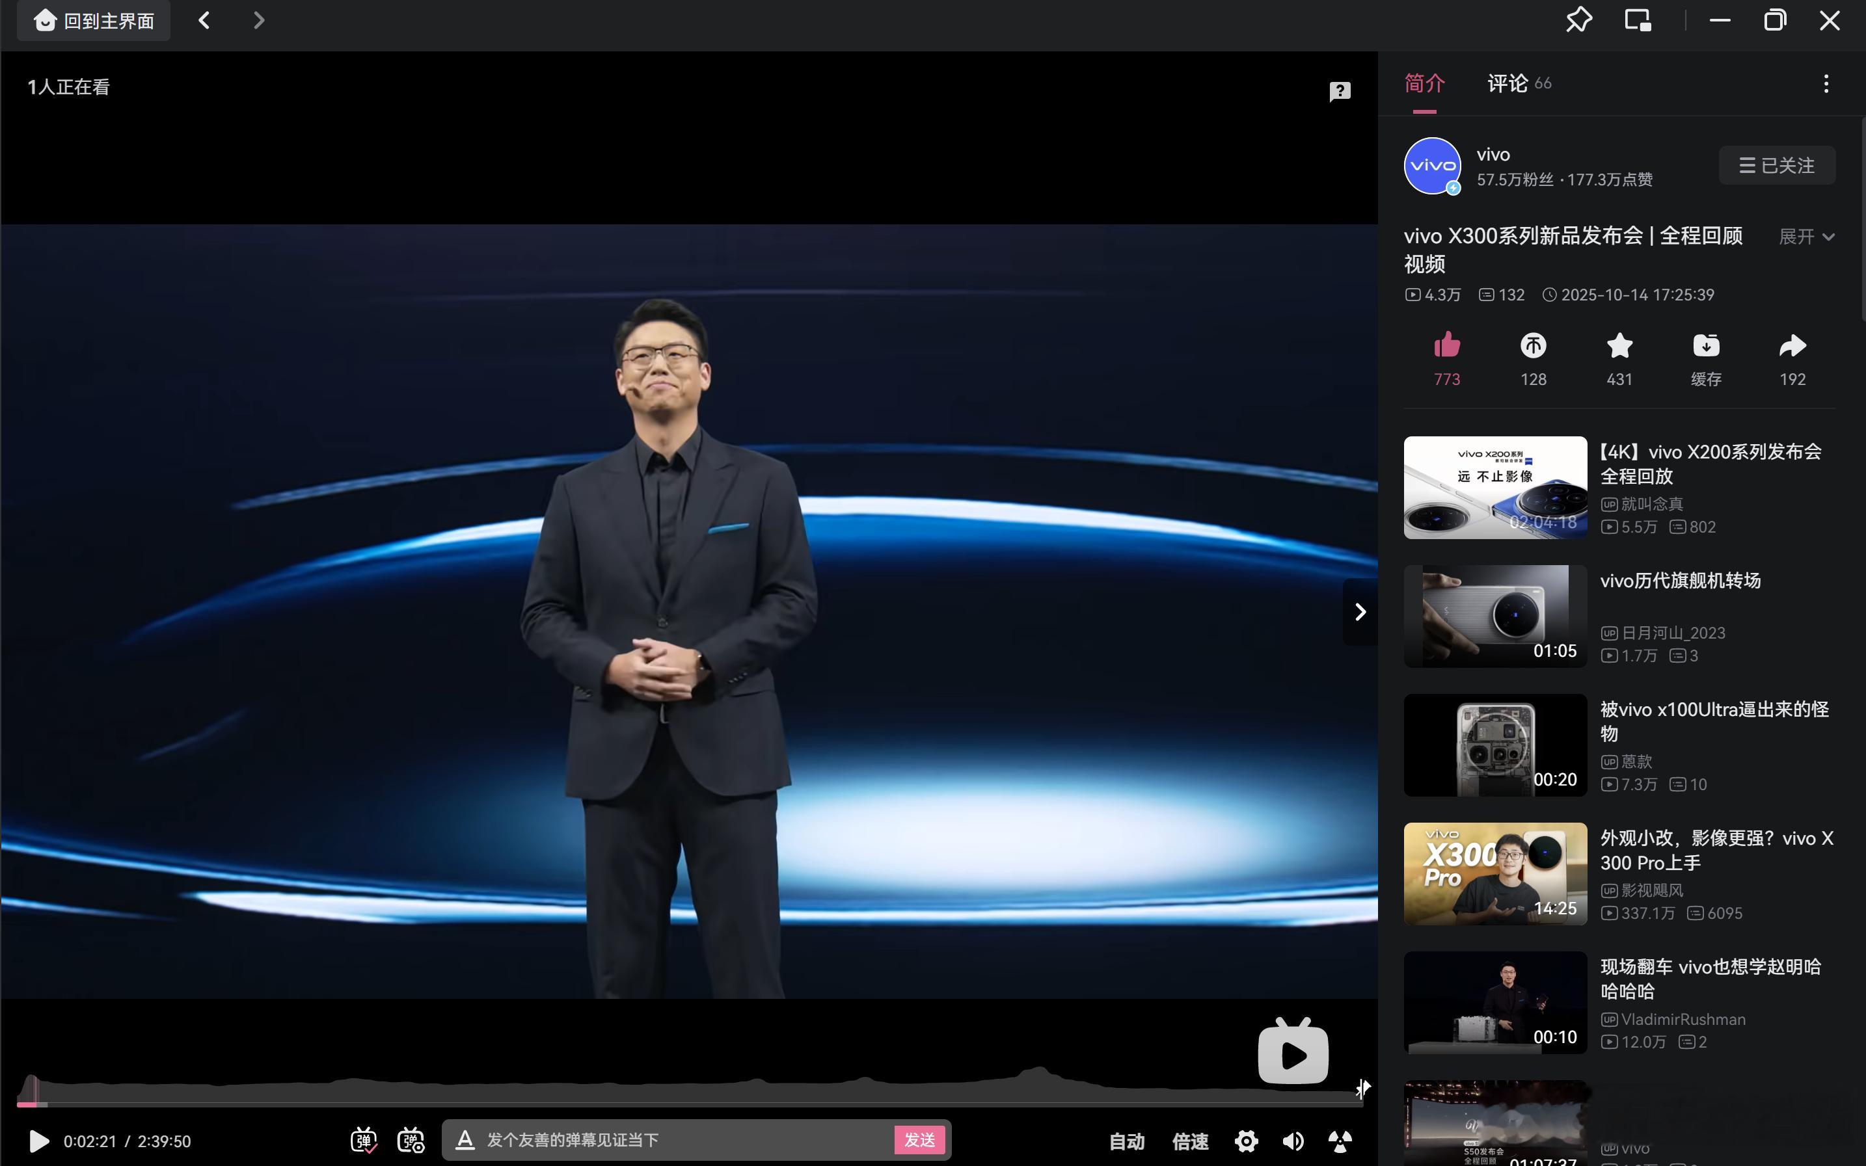Toggle danmaku display on or off
Screen dimensions: 1866x1166
[363, 1140]
